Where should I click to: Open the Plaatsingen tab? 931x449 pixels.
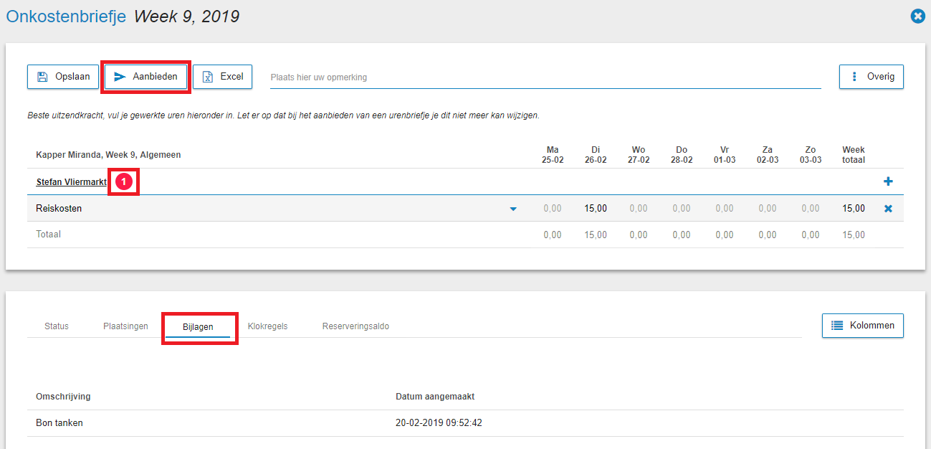pyautogui.click(x=125, y=326)
